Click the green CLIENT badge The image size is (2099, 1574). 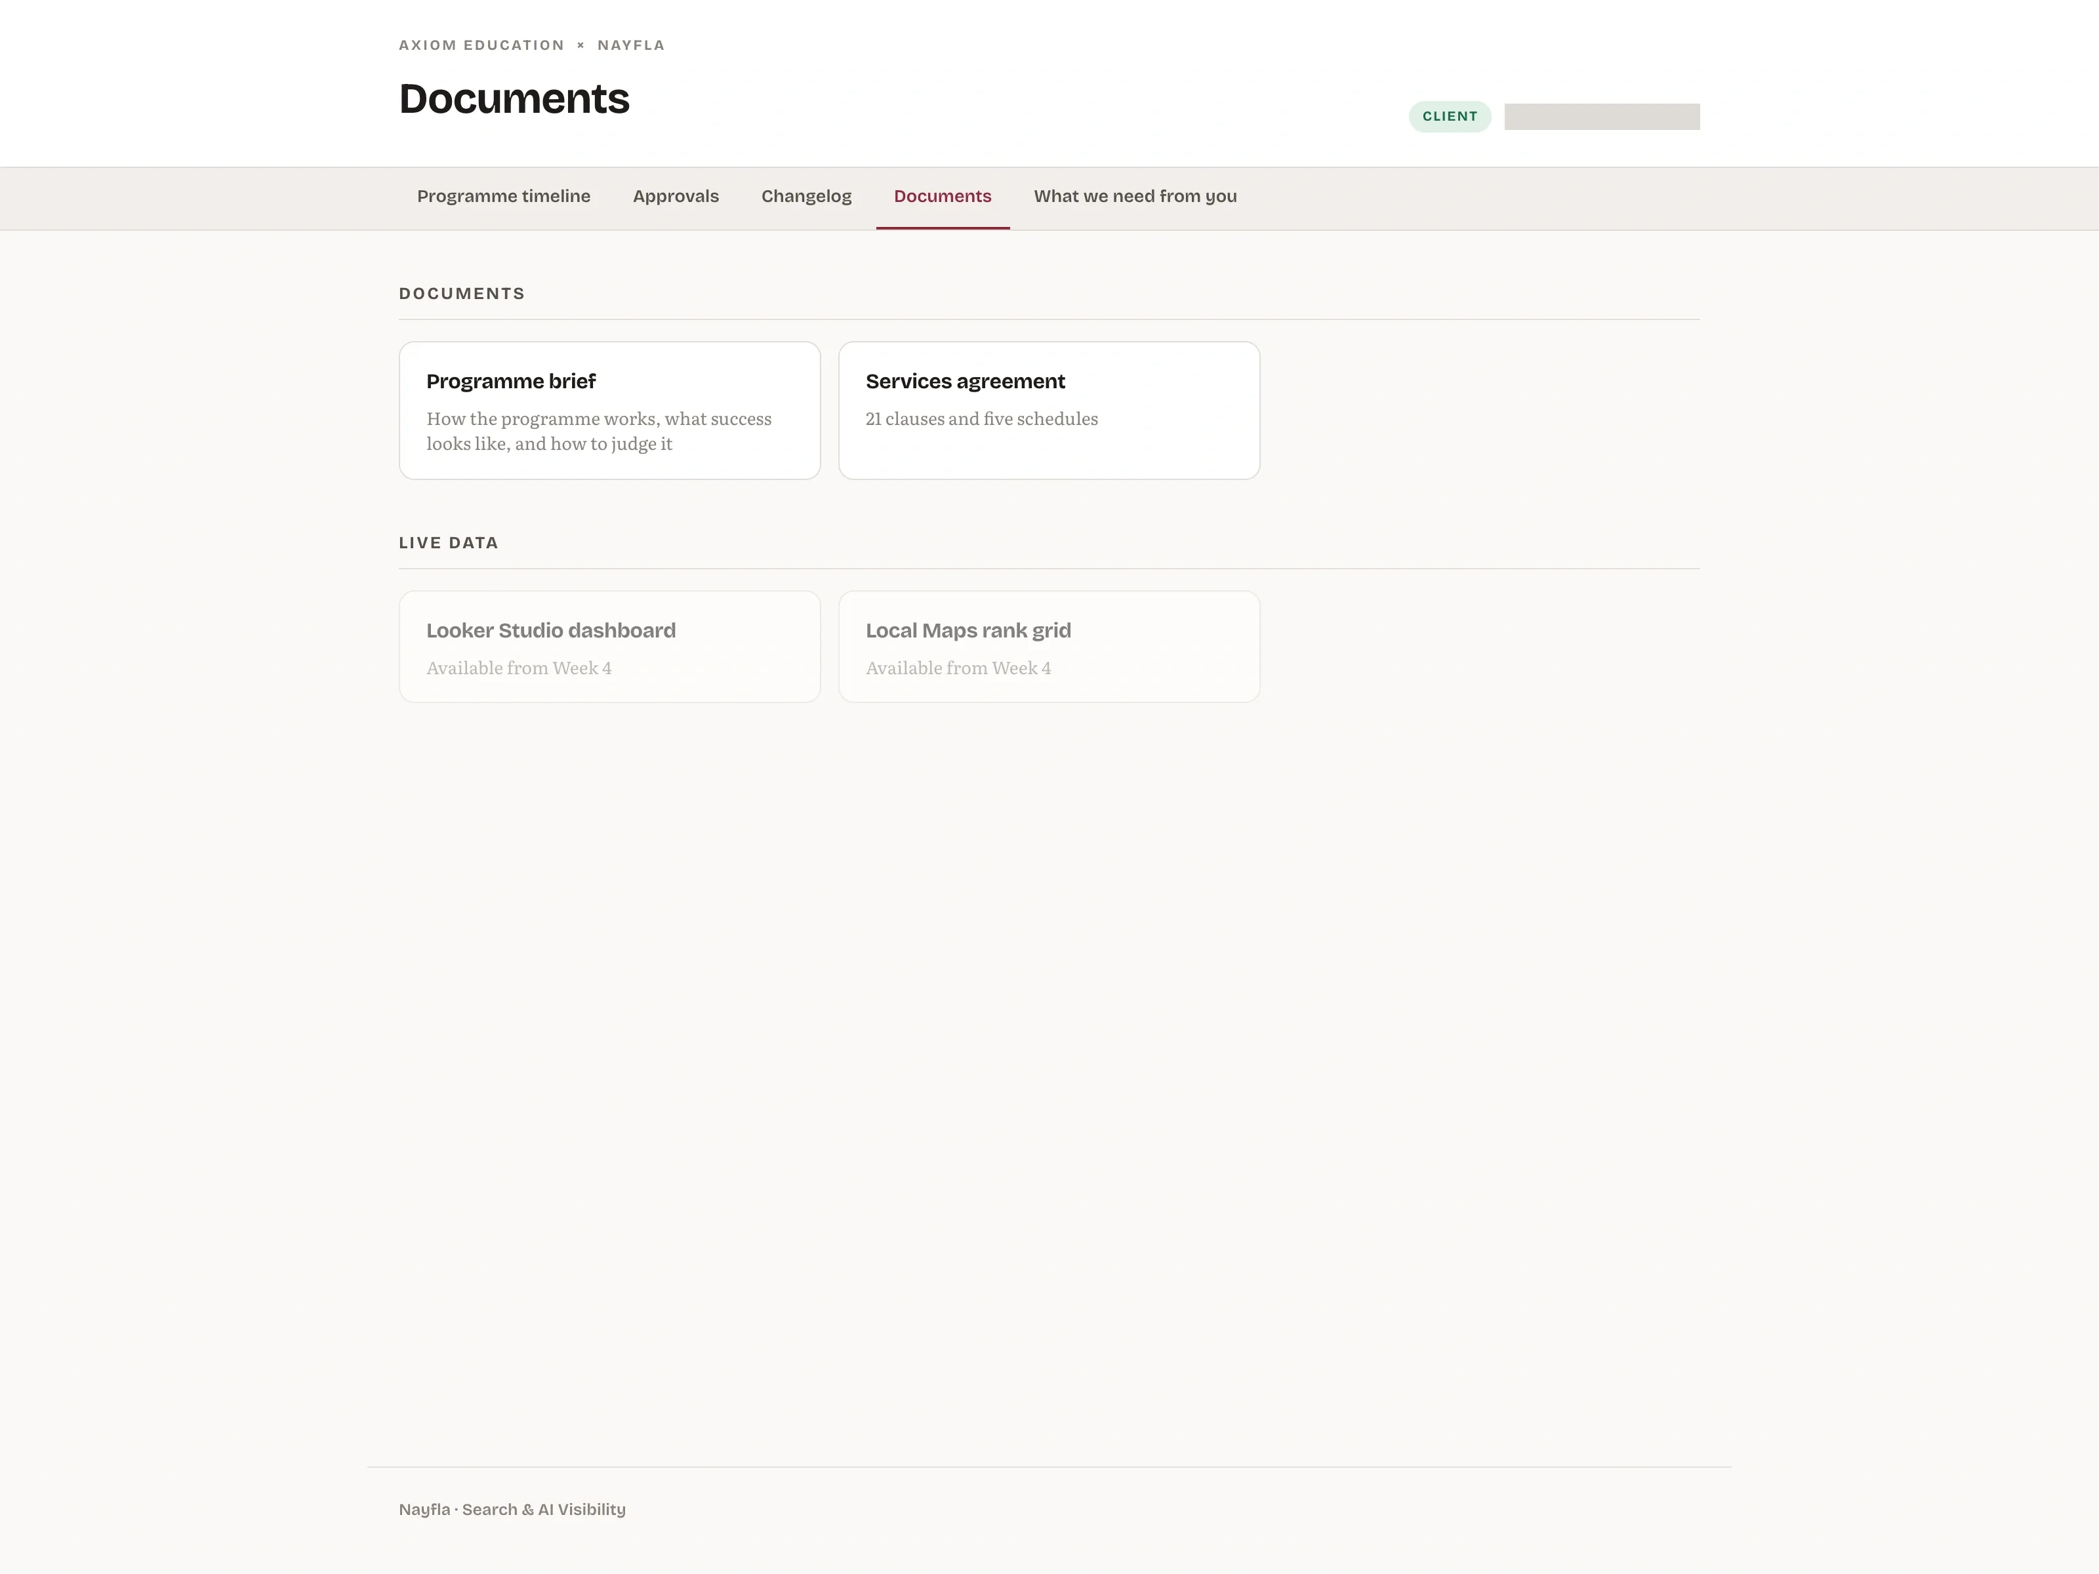1449,117
